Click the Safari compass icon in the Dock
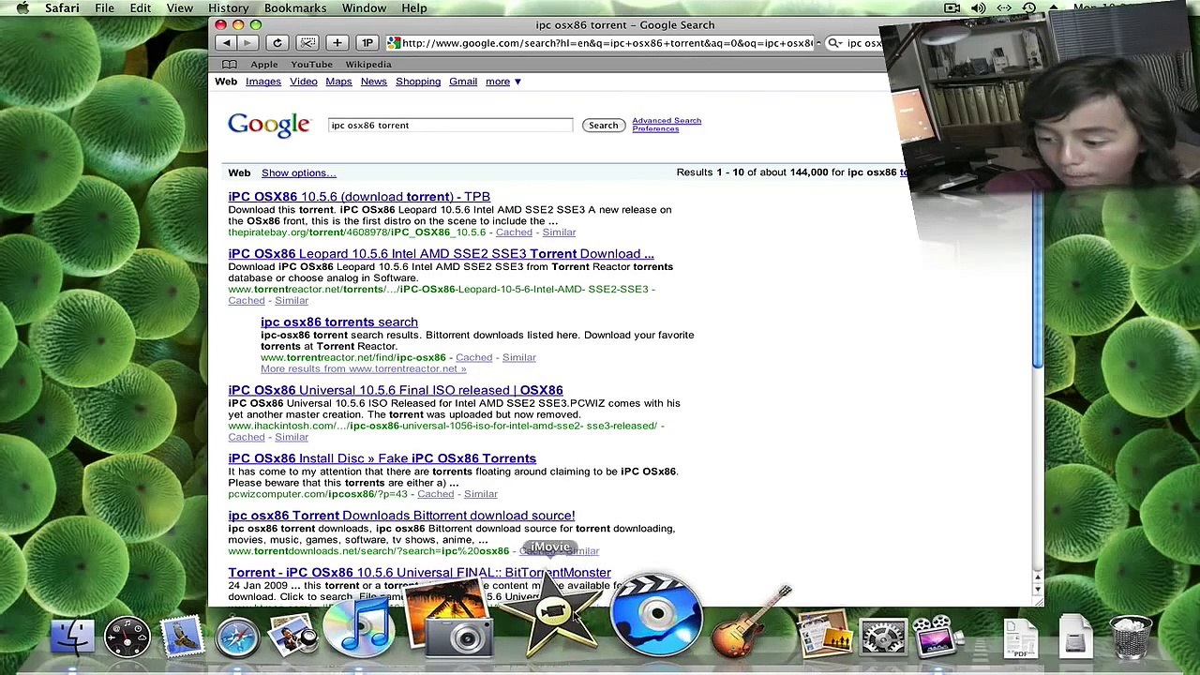Viewport: 1200px width, 675px height. (237, 637)
